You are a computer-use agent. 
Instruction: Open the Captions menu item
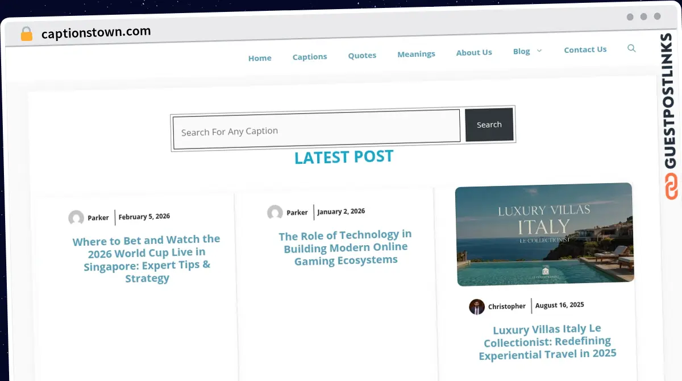(x=310, y=57)
